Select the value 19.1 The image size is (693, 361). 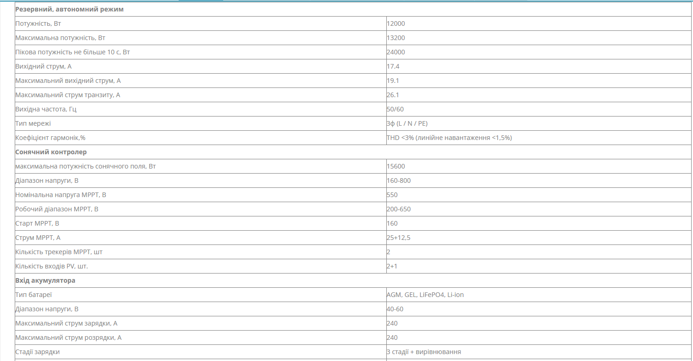393,81
